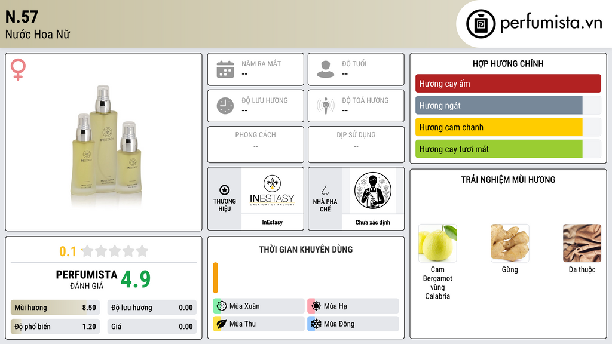Screen dimensions: 612x344
Task: Open the Chưa xác định perfumer link
Action: pos(373,222)
